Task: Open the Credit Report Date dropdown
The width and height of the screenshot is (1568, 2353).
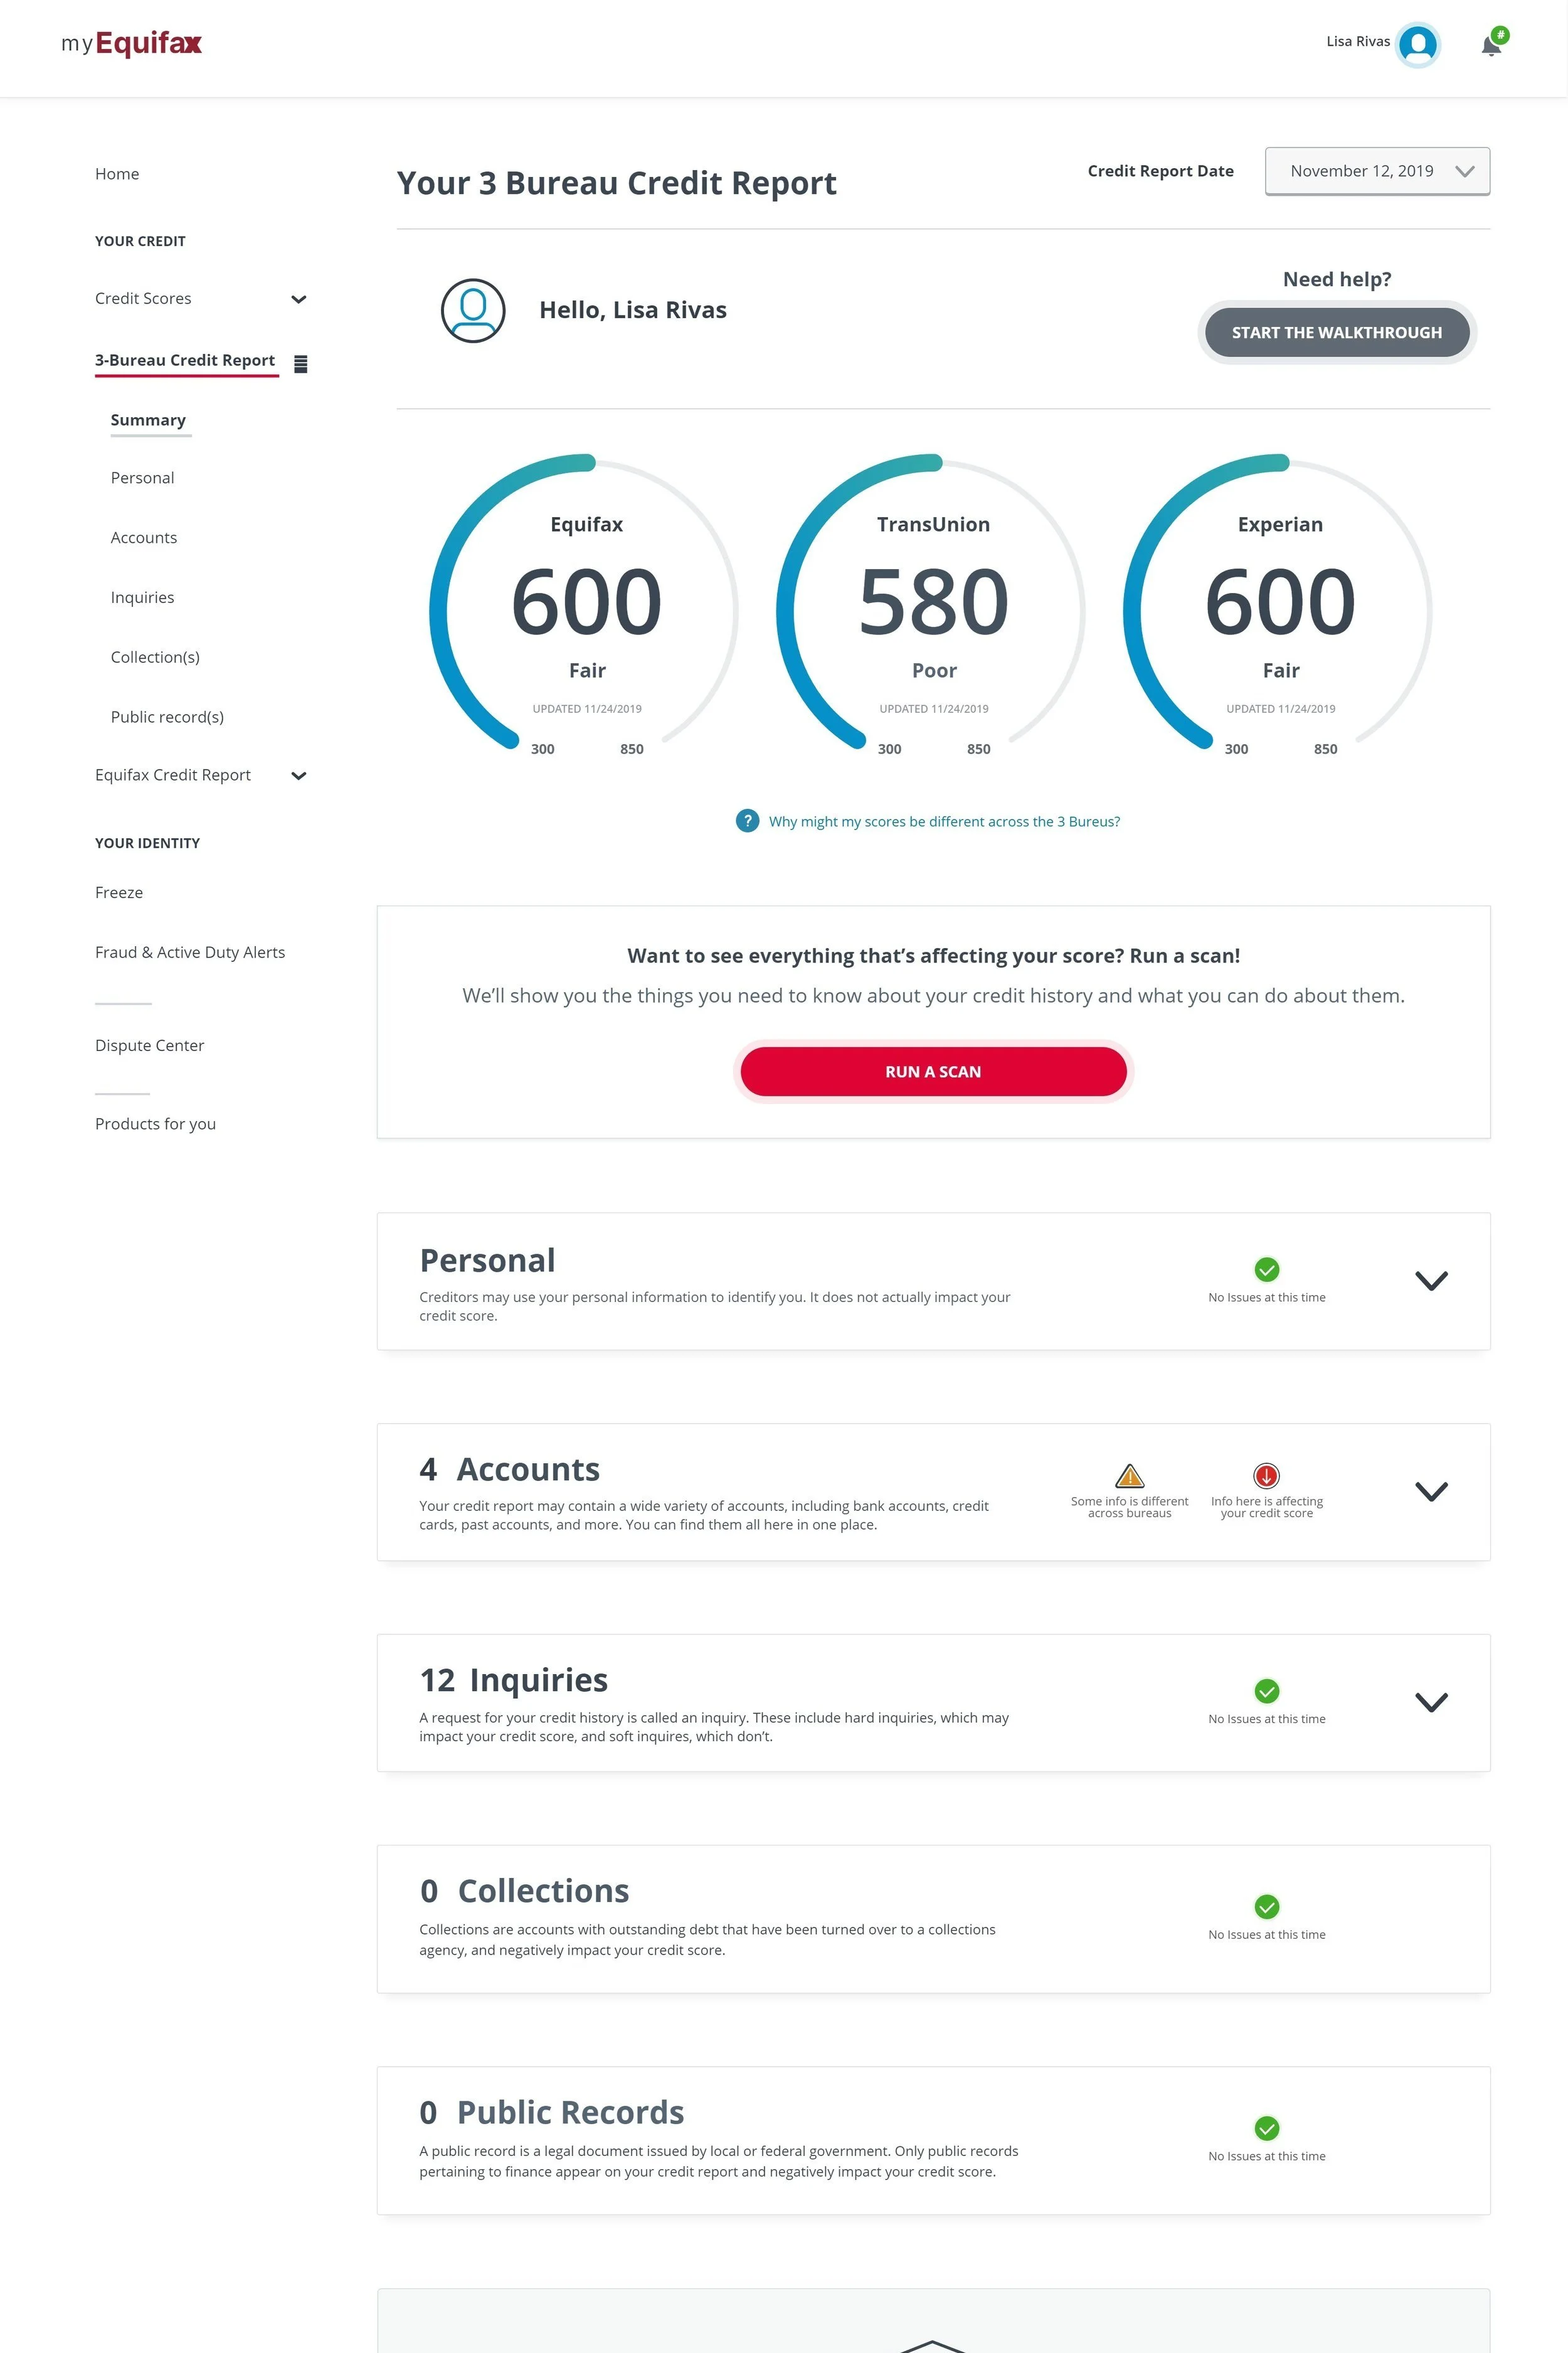Action: point(1377,171)
